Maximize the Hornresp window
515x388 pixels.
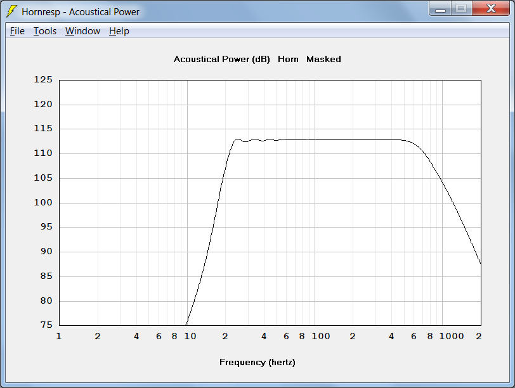[461, 9]
